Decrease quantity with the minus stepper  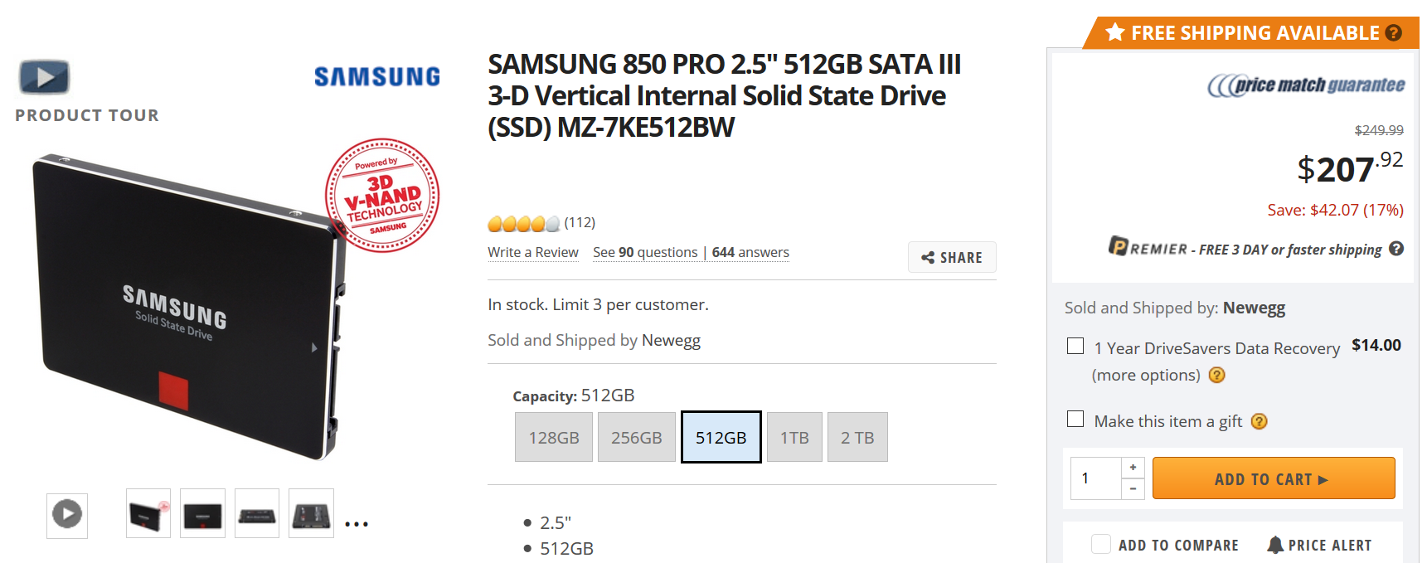(1133, 489)
